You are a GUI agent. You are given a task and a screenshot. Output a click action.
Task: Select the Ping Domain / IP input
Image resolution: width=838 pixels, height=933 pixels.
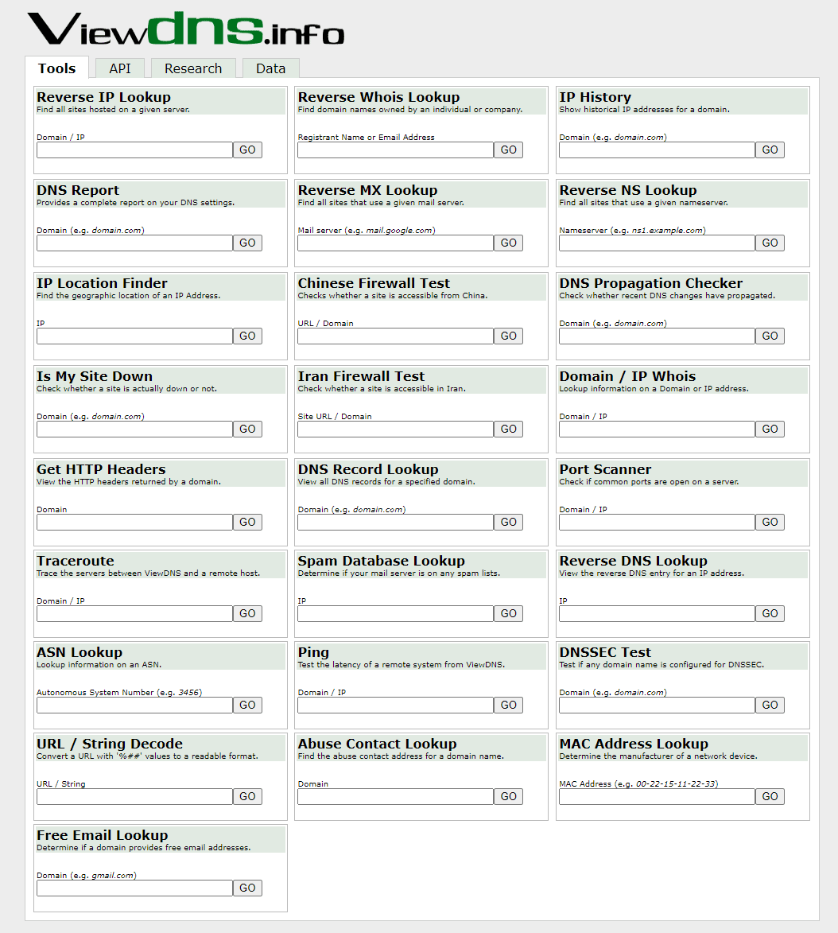pyautogui.click(x=395, y=705)
